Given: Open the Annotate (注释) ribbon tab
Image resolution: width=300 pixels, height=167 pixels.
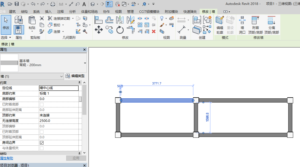Looking at the screenshot, I should (60, 12).
